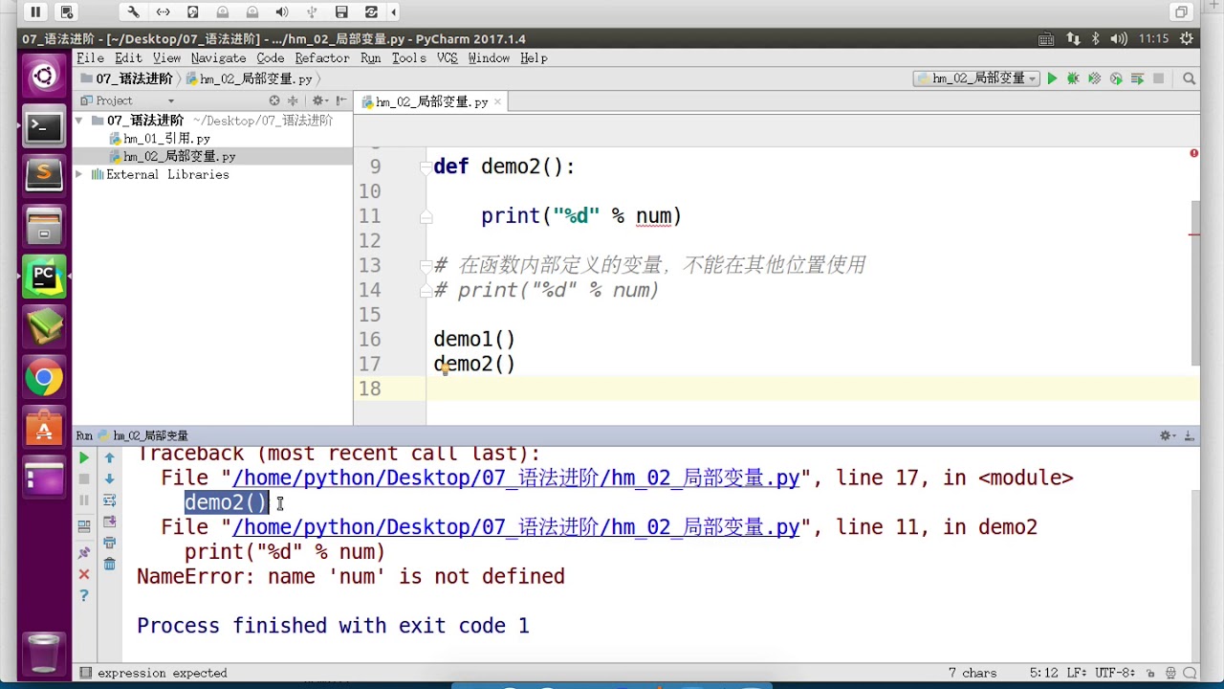Open sound volume indicator in top panel
Image resolution: width=1224 pixels, height=689 pixels.
[x=1119, y=39]
